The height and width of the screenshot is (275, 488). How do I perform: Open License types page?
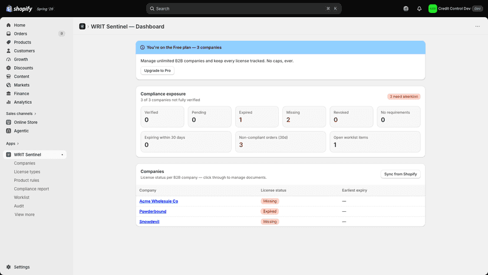pos(27,172)
